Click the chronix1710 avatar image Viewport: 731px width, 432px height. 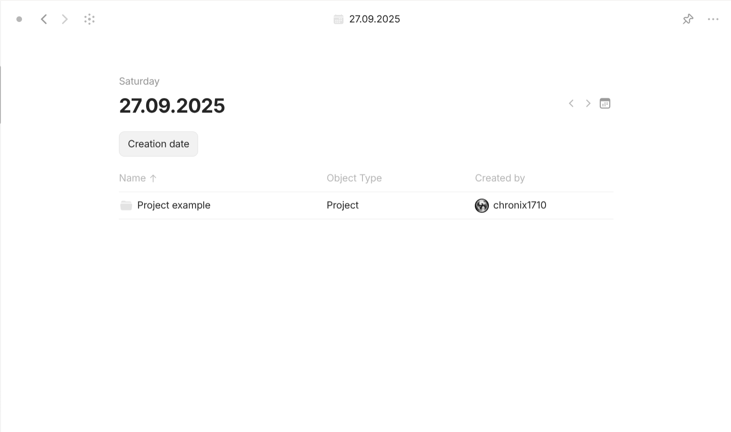coord(481,205)
